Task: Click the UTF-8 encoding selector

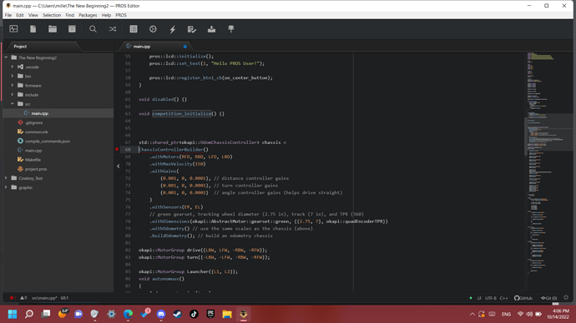Action: tap(490, 298)
